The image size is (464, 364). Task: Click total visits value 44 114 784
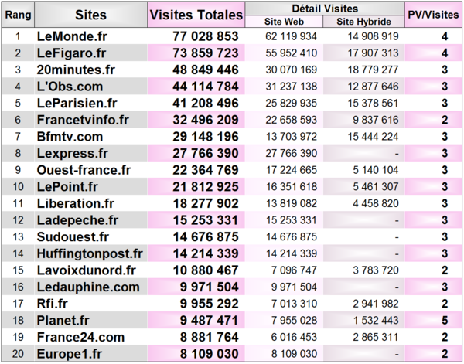tap(206, 87)
